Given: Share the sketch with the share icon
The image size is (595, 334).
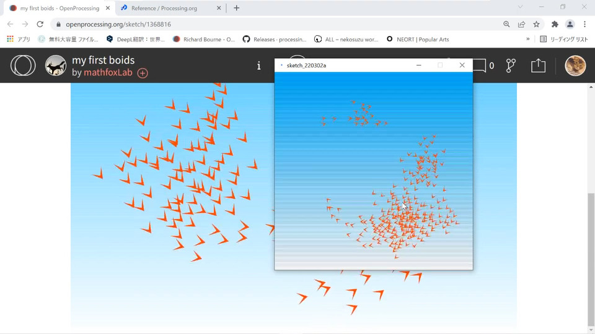Looking at the screenshot, I should point(538,66).
